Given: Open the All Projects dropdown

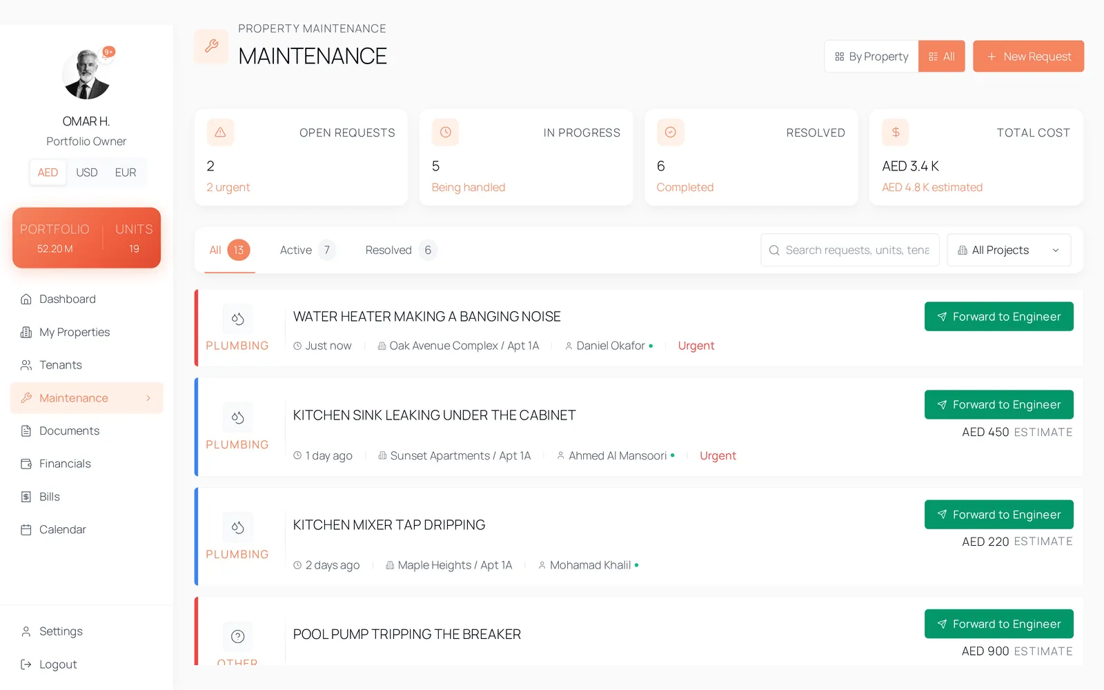Looking at the screenshot, I should click(x=1009, y=250).
